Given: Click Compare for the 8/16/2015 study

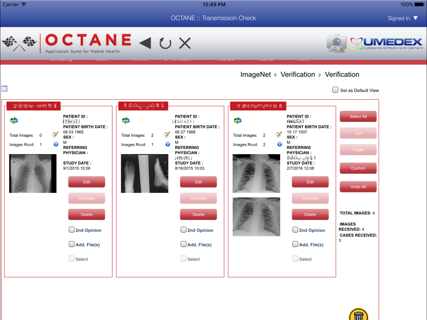Looking at the screenshot, I should (199, 198).
